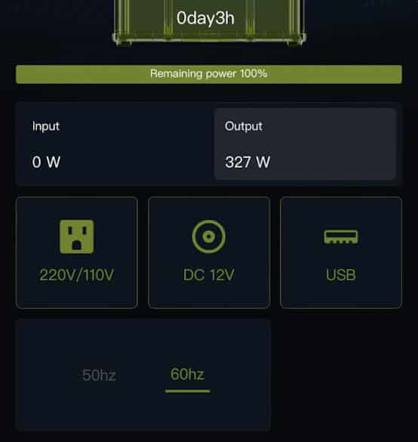Click the 100% percentage in the power bar
Image resolution: width=418 pixels, height=442 pixels.
click(x=254, y=73)
